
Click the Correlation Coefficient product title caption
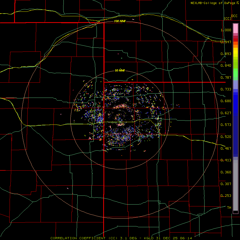pyautogui.click(x=121, y=238)
